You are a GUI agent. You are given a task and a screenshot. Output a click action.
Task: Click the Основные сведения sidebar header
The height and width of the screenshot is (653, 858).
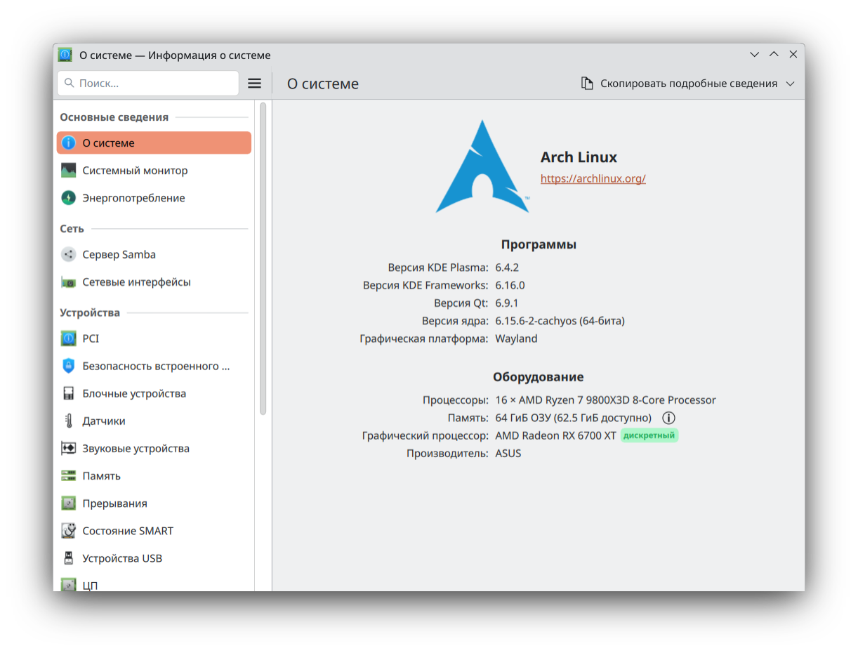114,117
